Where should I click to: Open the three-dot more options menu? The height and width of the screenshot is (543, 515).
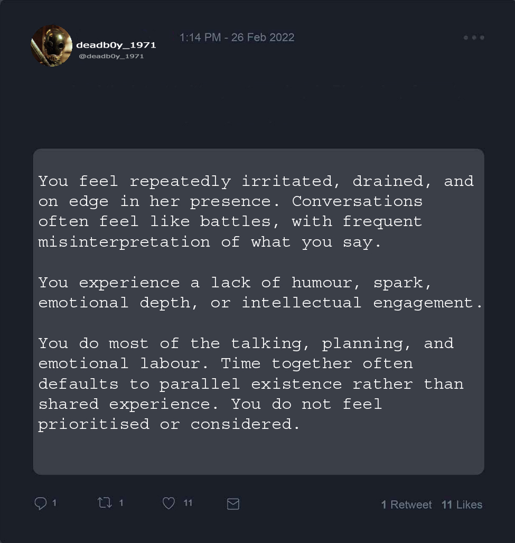coord(473,38)
